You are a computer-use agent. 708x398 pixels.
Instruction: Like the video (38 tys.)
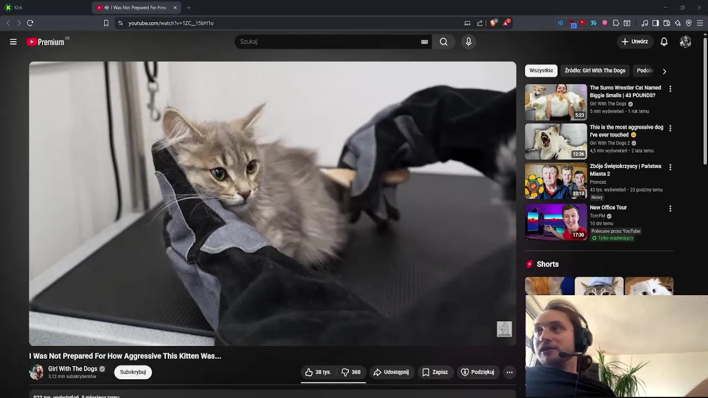click(318, 372)
